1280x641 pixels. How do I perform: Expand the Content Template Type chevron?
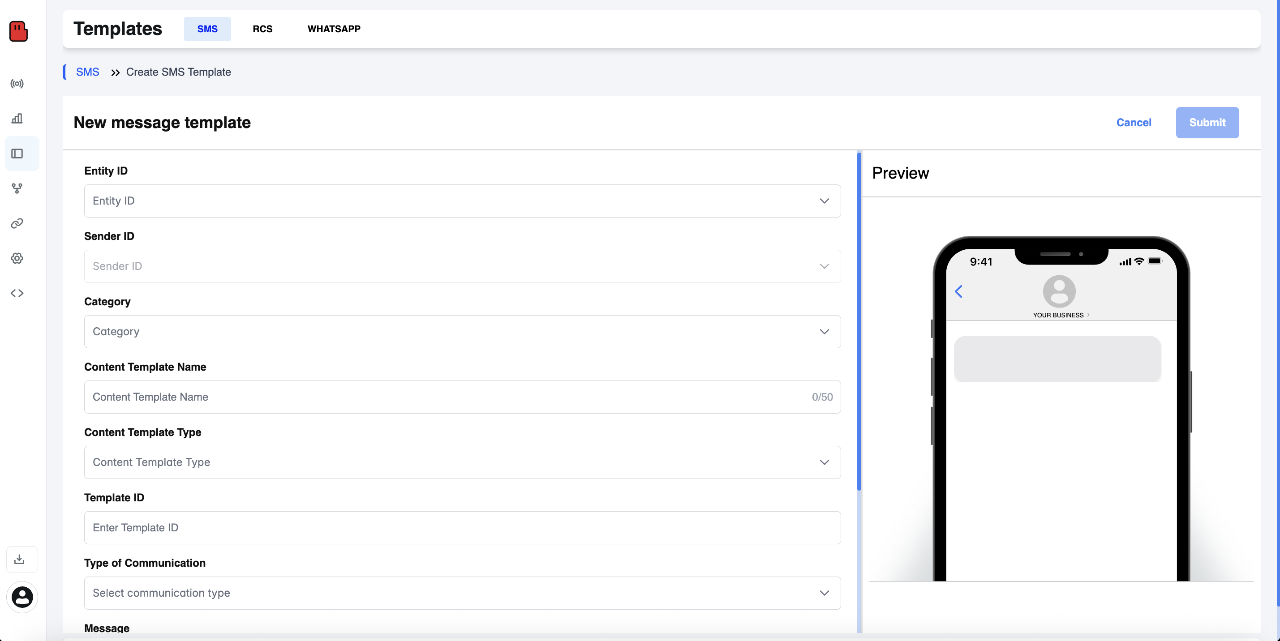coord(825,462)
